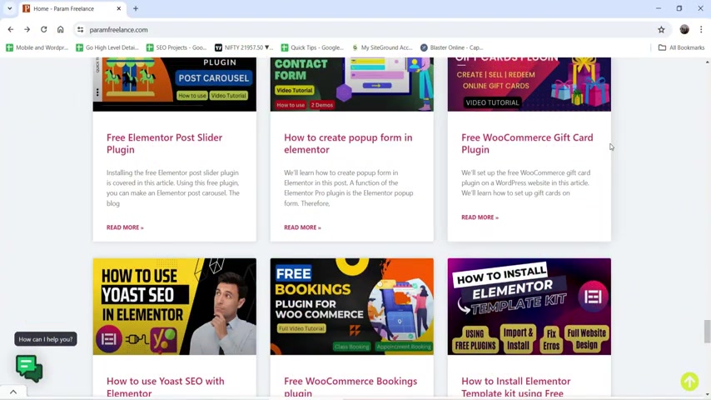
Task: Click the browser back arrow
Action: [x=11, y=29]
